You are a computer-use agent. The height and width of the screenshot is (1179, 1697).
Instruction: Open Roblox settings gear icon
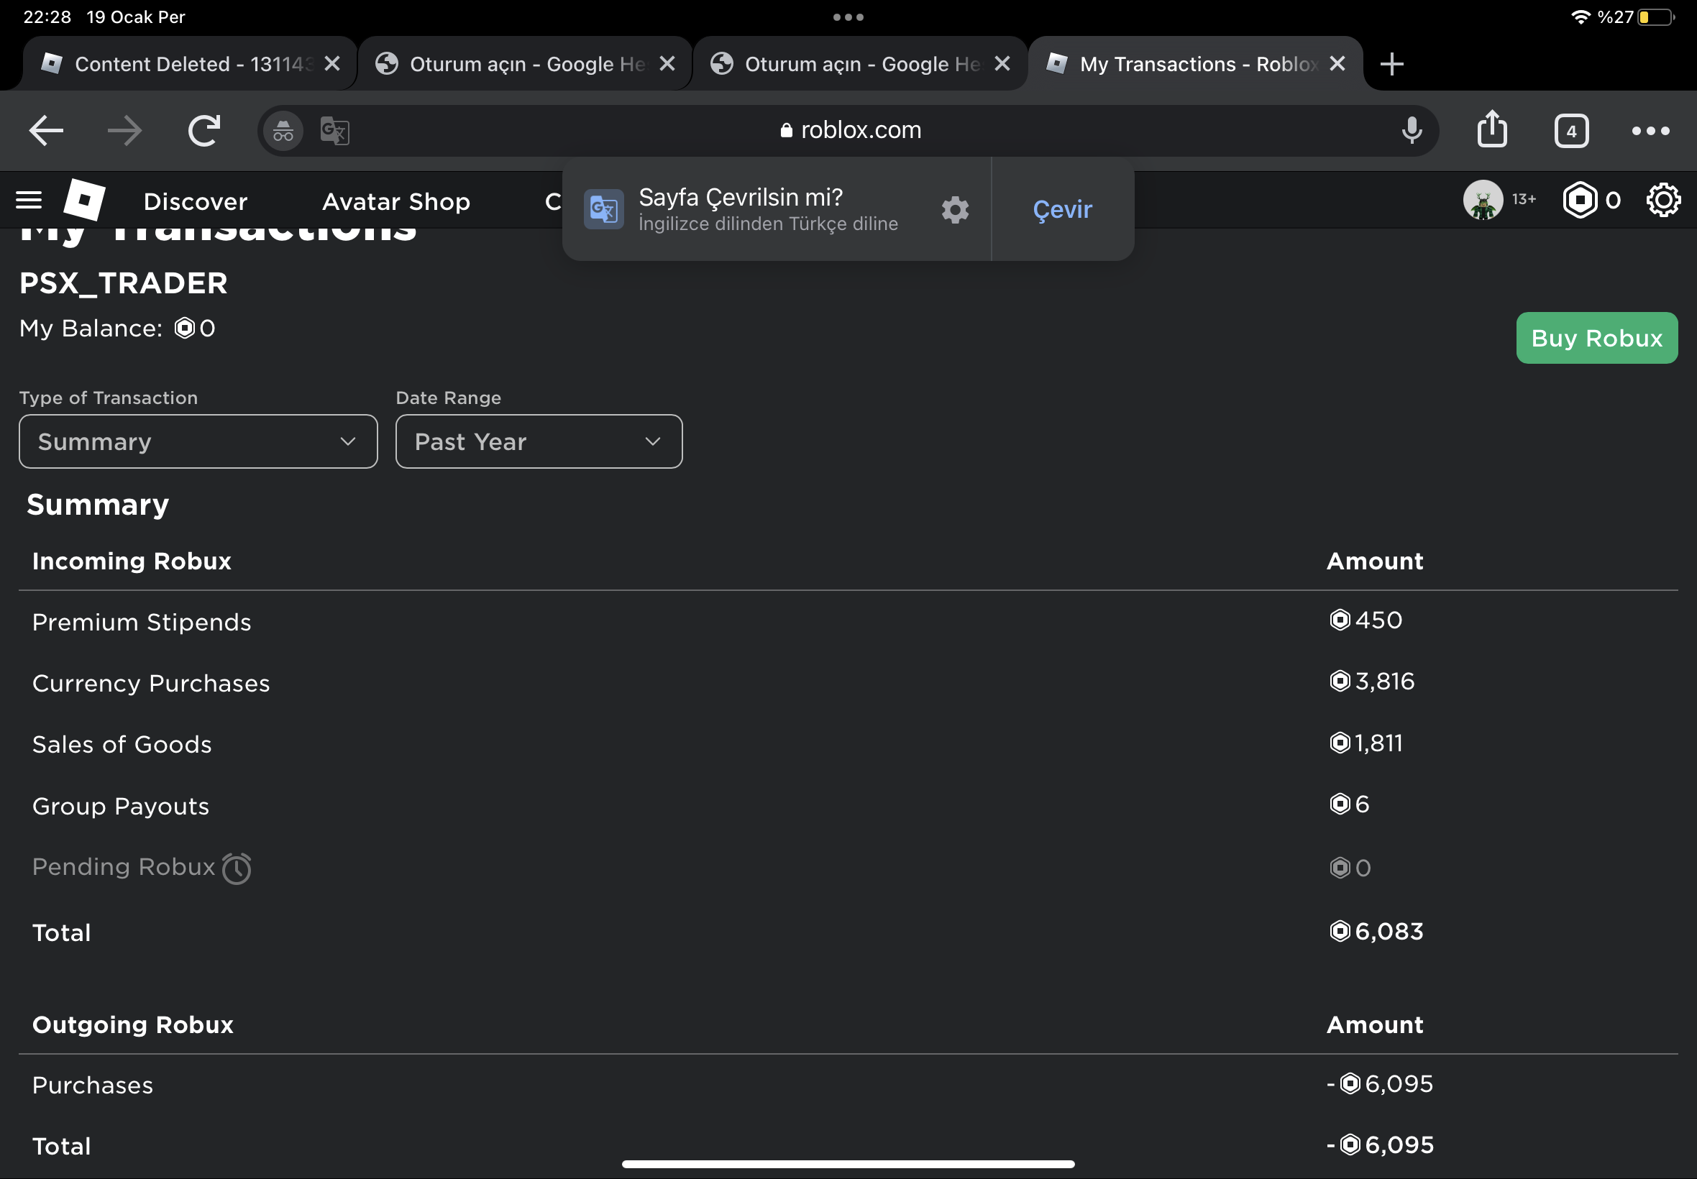pyautogui.click(x=1663, y=200)
